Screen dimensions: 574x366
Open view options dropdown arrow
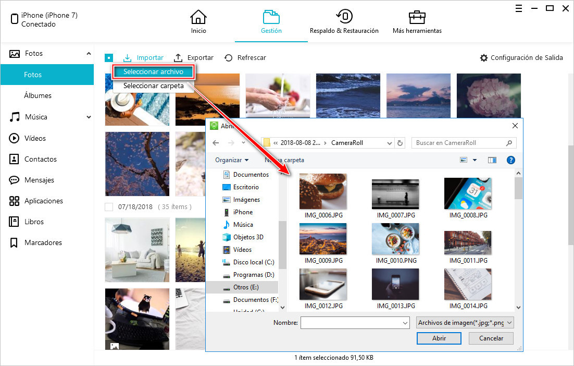pos(475,160)
